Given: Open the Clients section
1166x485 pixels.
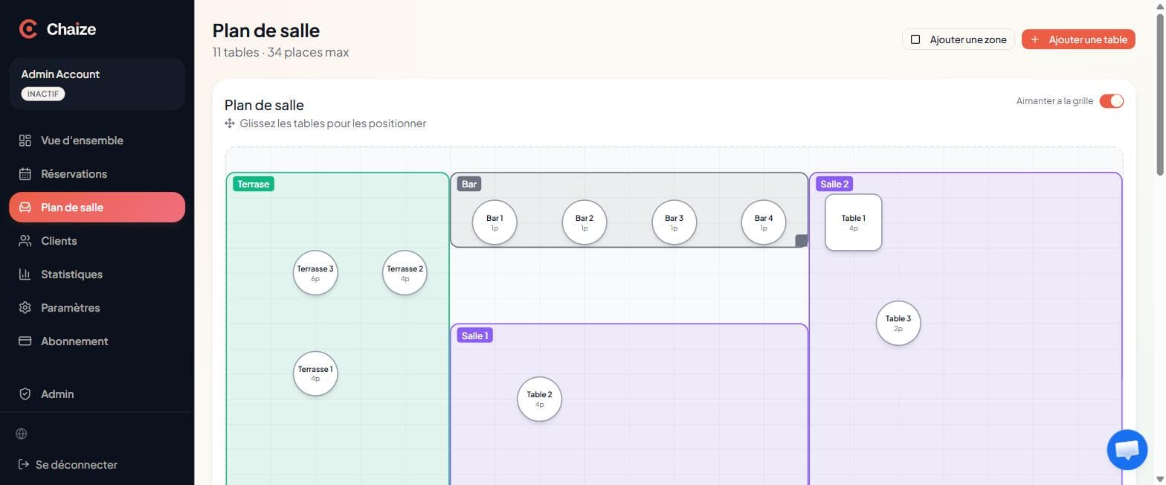Looking at the screenshot, I should (97, 241).
